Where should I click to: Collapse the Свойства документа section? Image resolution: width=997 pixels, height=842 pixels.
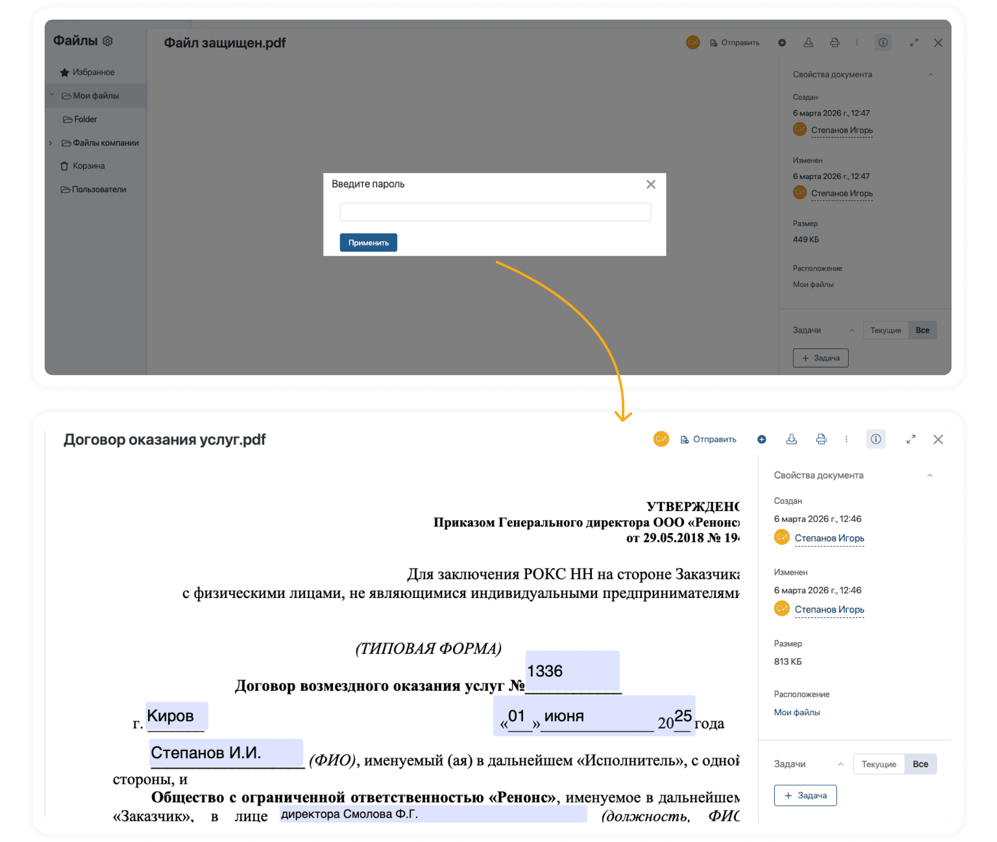click(x=930, y=475)
